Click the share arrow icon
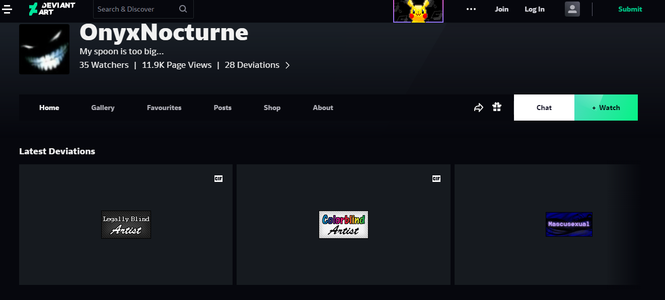665x300 pixels. click(x=479, y=108)
